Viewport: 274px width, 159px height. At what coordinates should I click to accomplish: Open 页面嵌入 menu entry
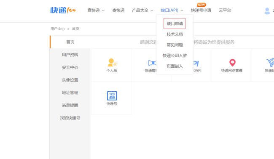tap(175, 66)
